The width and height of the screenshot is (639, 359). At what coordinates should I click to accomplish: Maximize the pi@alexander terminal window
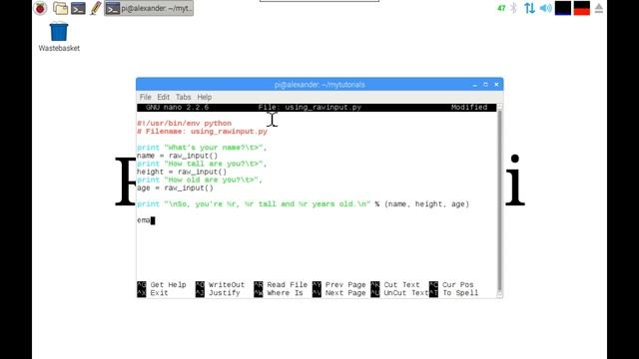click(485, 84)
